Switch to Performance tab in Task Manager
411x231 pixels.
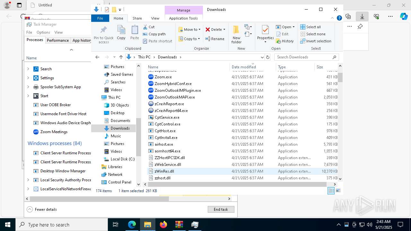pos(57,40)
